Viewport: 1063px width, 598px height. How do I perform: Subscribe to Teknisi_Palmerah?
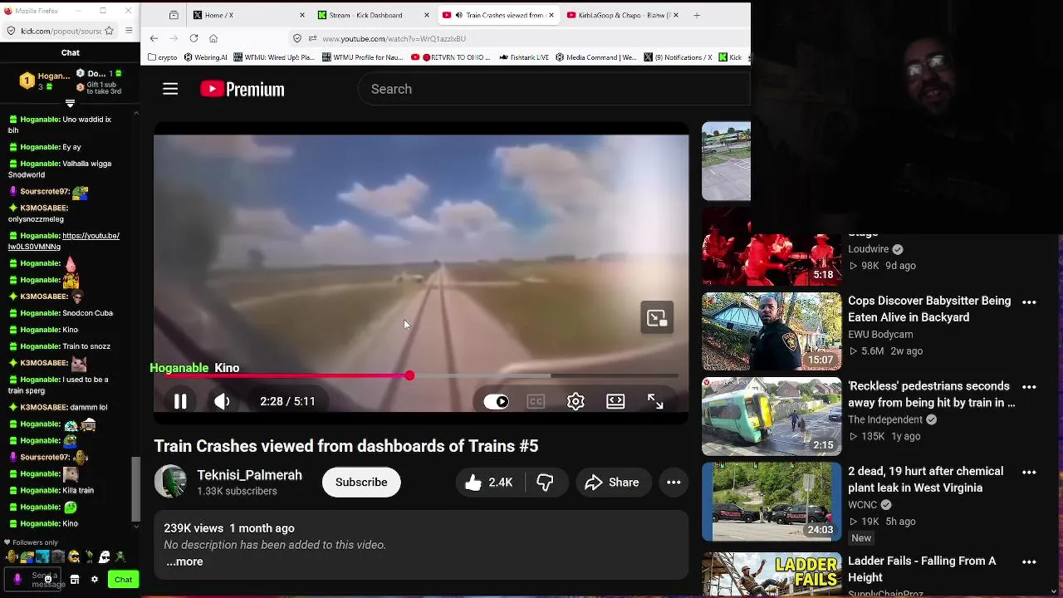pyautogui.click(x=361, y=483)
